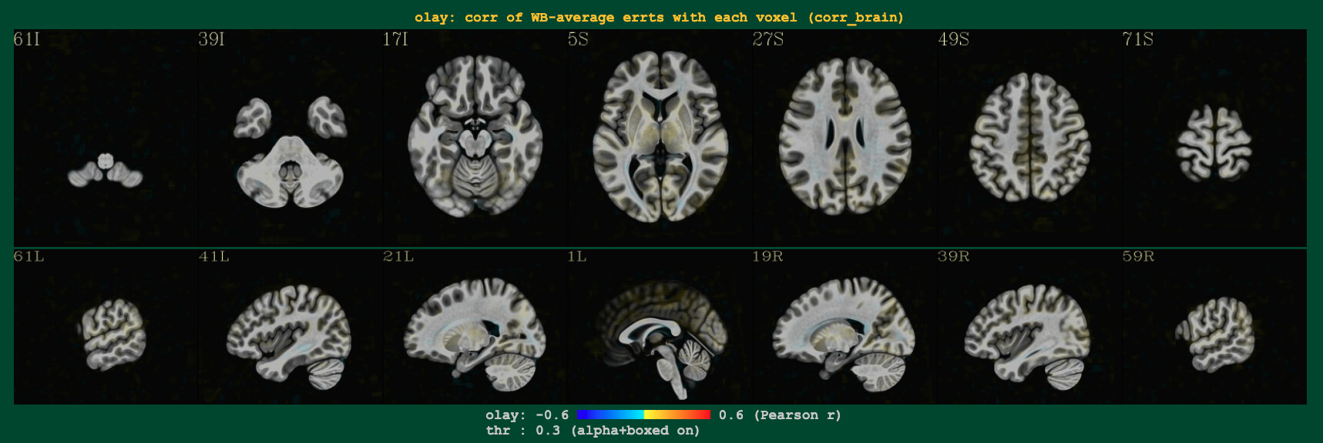1323x443 pixels.
Task: Click the 5S axial brain slice
Action: (660, 136)
